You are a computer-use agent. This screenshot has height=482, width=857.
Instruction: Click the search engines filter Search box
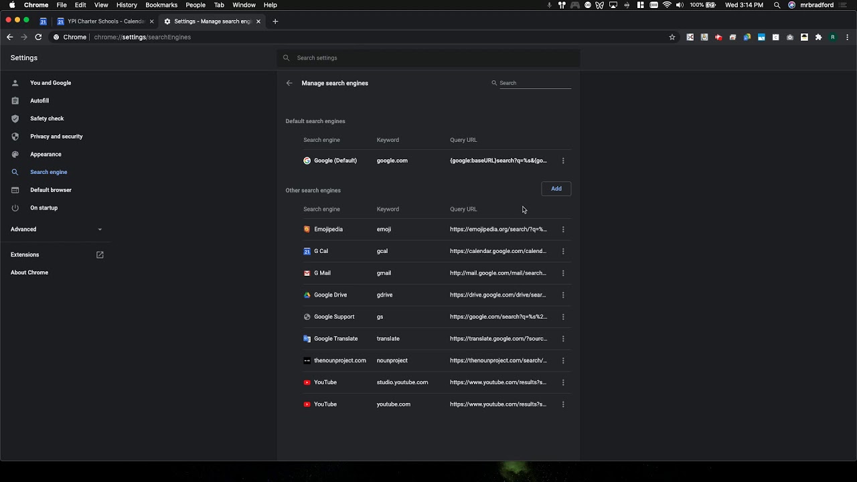pos(534,83)
